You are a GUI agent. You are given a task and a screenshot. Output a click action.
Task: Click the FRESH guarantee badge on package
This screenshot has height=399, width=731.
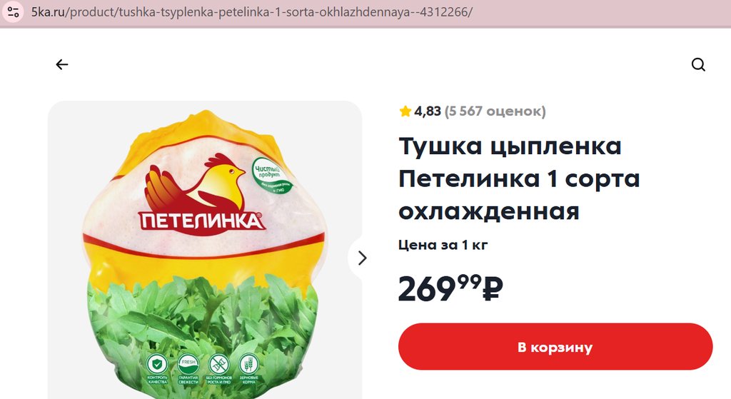[188, 368]
